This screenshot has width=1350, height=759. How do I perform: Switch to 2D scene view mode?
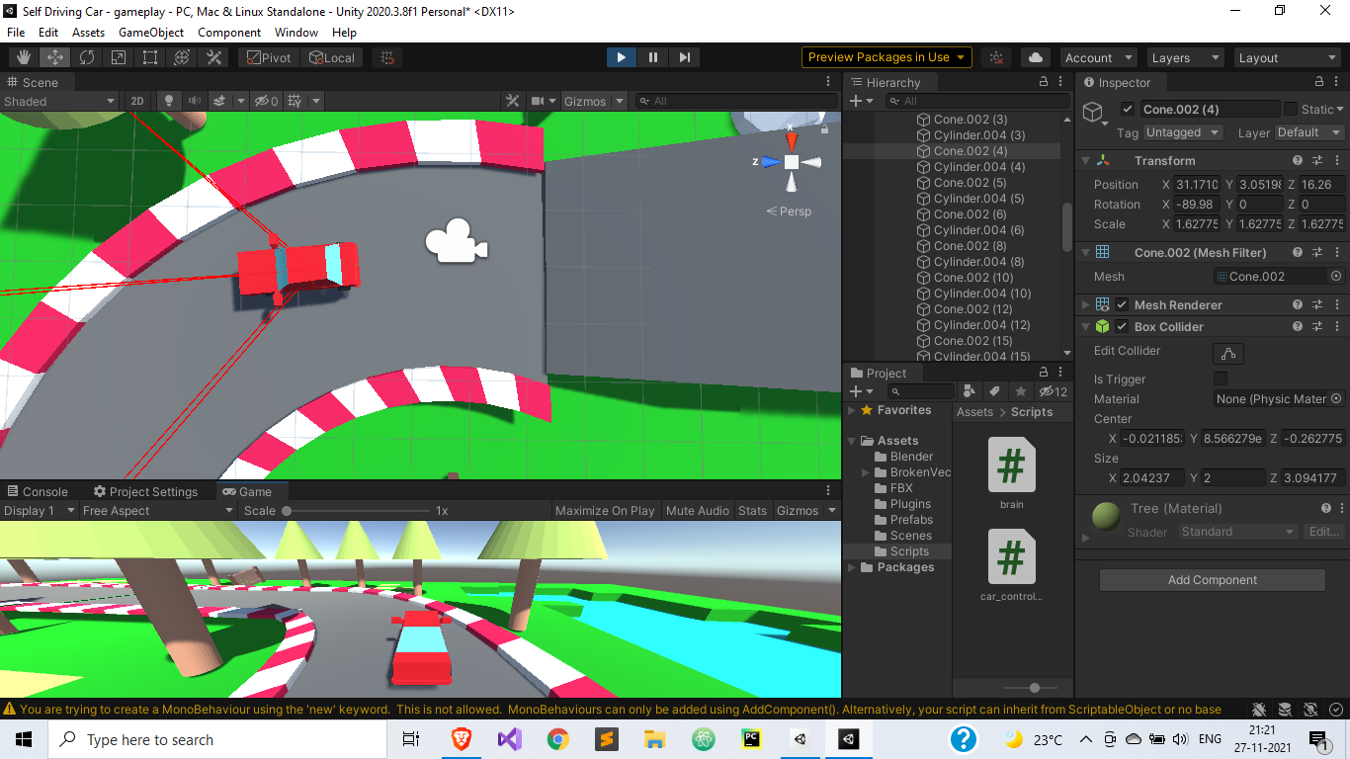137,101
